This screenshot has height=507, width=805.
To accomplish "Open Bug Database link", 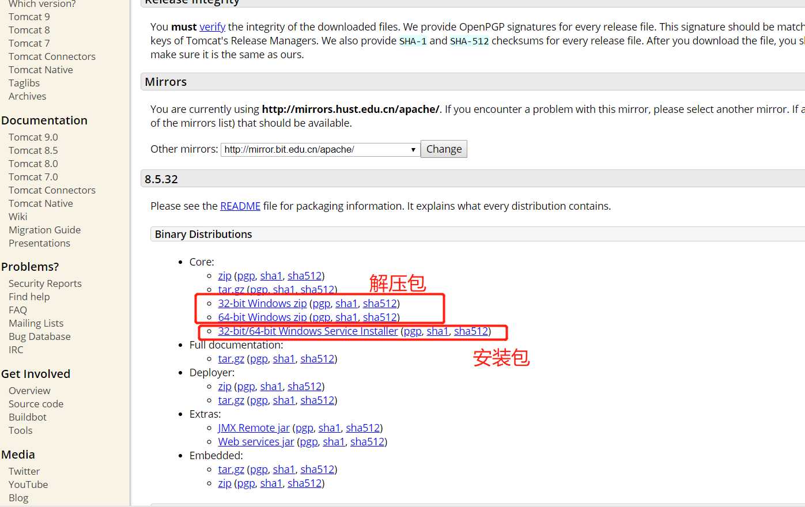I will (39, 336).
